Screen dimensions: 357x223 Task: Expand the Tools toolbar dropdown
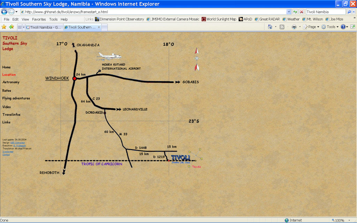pos(330,27)
